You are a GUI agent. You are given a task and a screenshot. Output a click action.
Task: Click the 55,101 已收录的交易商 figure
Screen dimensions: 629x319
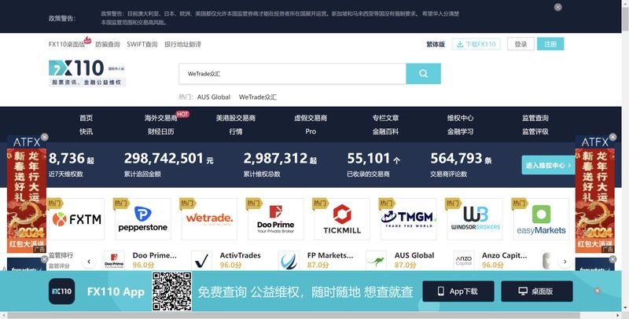[x=373, y=158]
